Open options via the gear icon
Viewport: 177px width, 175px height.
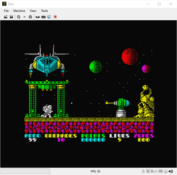click(30, 17)
